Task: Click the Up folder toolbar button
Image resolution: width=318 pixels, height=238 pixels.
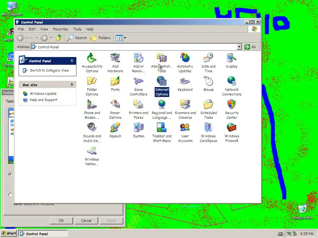Action: [59, 38]
